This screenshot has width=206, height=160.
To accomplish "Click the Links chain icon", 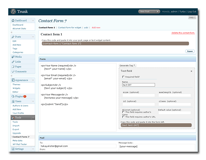I will [x=13, y=61].
